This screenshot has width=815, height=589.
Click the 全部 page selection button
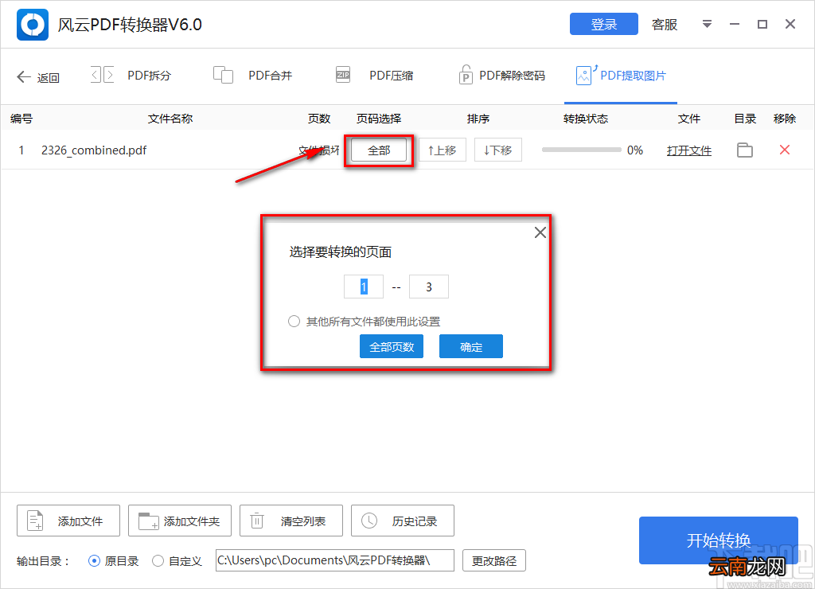click(379, 150)
